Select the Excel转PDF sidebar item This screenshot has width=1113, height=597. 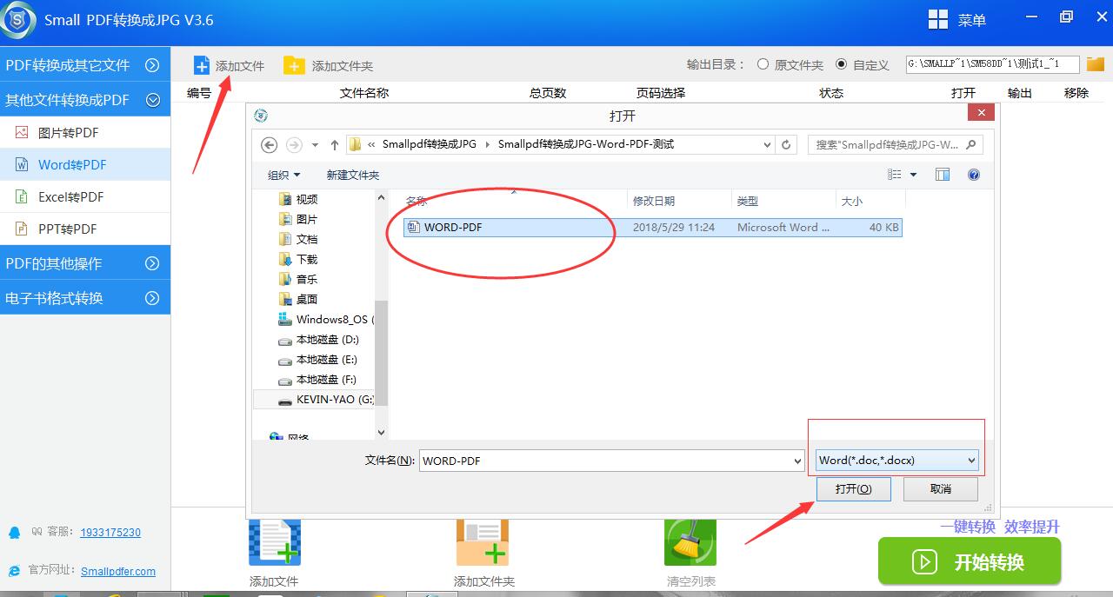coord(85,196)
